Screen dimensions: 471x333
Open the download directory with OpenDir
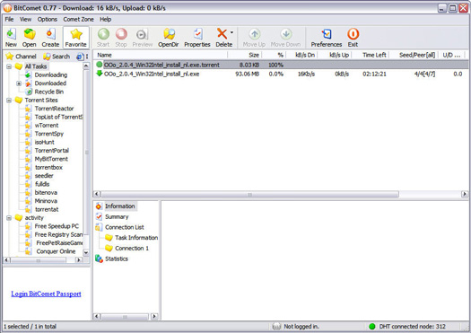tap(169, 38)
